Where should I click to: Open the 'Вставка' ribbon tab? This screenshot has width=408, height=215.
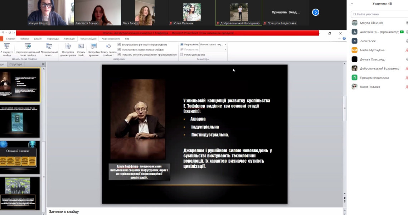pos(24,39)
